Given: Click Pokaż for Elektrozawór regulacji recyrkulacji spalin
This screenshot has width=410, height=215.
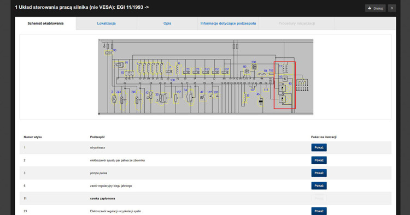Looking at the screenshot, I should (319, 211).
